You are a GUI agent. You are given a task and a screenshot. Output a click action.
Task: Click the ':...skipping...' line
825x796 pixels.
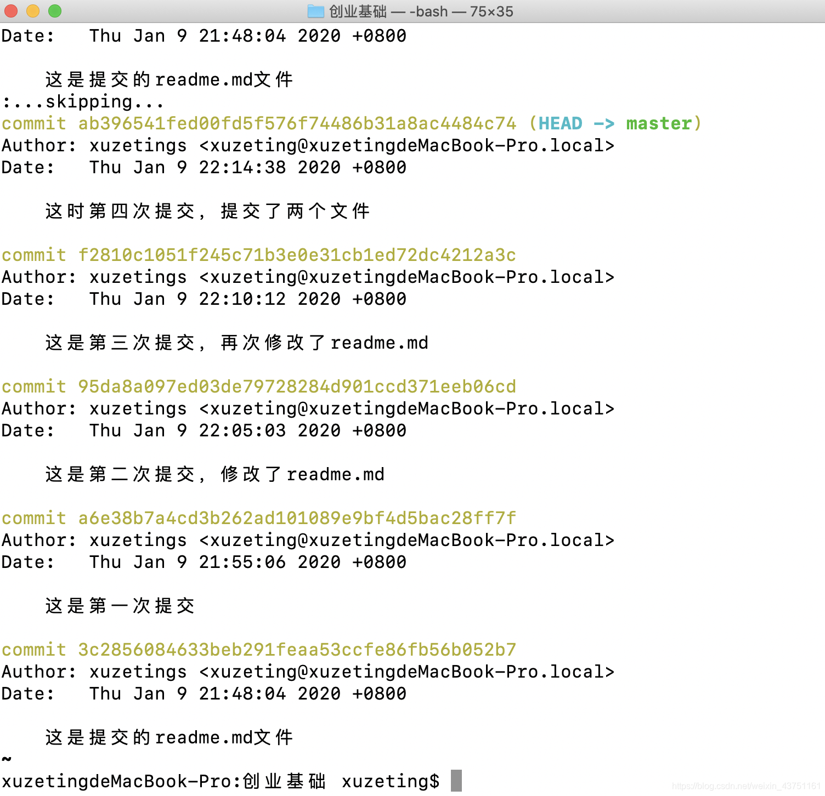coord(83,102)
